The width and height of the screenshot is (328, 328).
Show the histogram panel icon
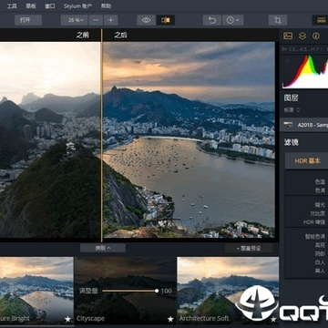(x=288, y=36)
